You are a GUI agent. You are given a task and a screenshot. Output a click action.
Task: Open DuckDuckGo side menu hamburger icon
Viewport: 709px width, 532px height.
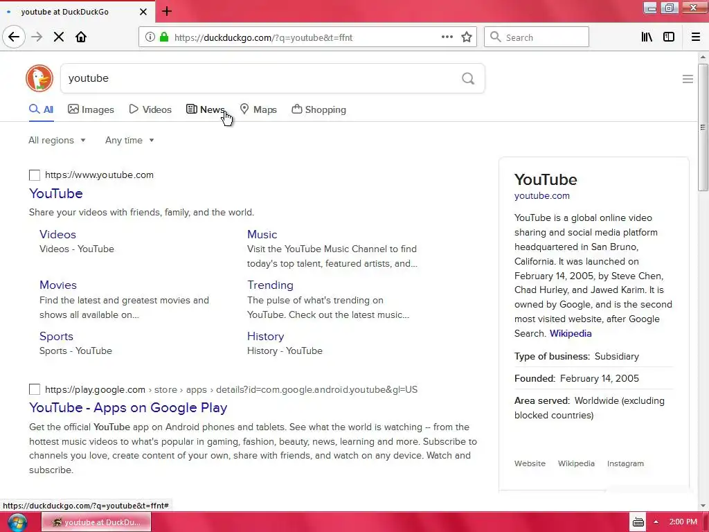(x=688, y=79)
